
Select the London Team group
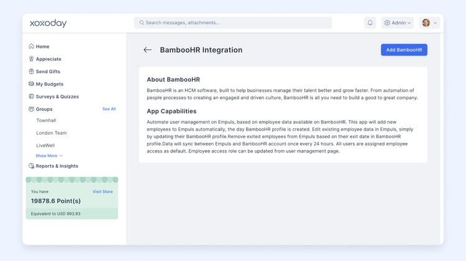(x=52, y=133)
